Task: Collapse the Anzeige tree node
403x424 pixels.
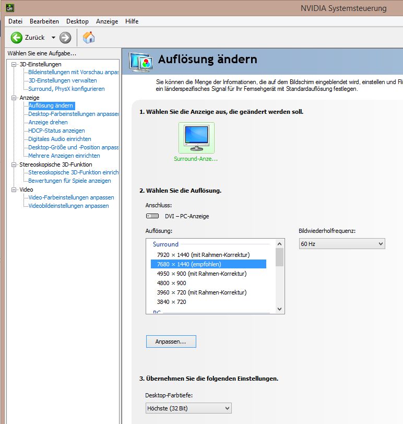Action: click(14, 98)
